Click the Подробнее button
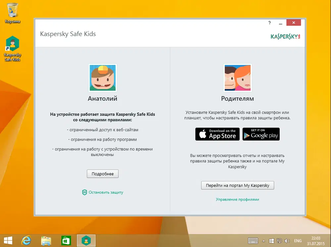331x247 pixels. pyautogui.click(x=103, y=174)
